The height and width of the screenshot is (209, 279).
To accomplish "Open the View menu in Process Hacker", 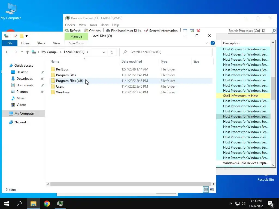I will click(x=82, y=25).
